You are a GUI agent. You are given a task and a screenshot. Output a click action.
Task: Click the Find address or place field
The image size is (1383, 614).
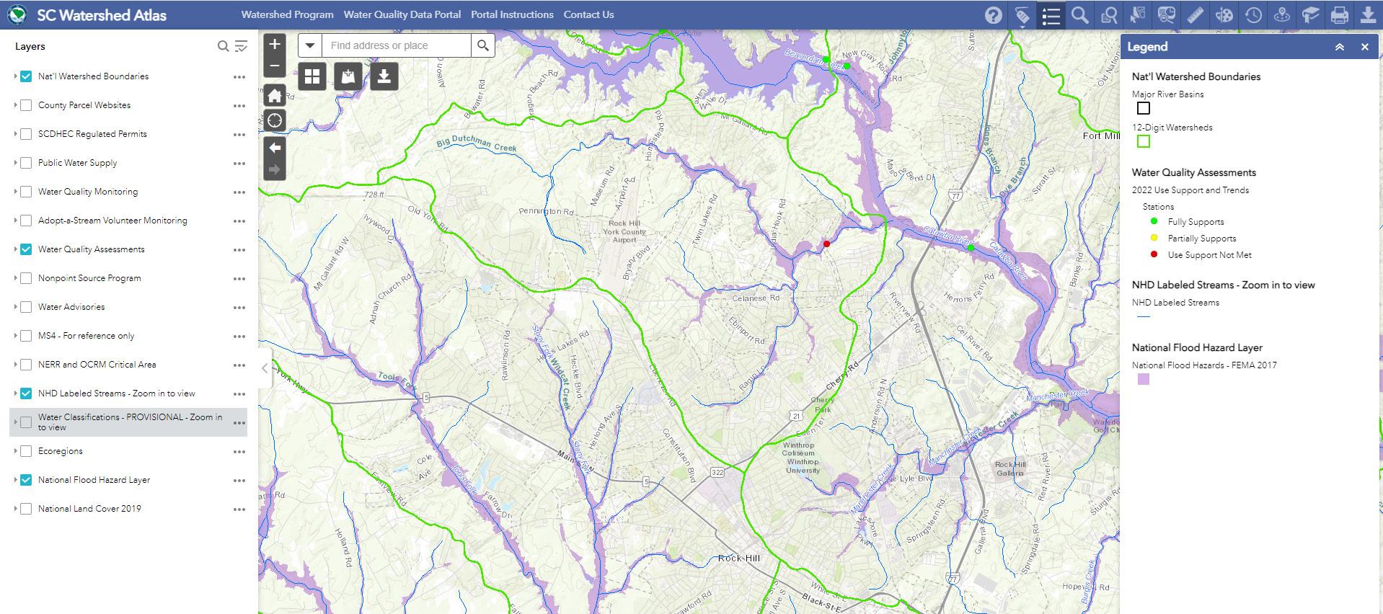[397, 45]
